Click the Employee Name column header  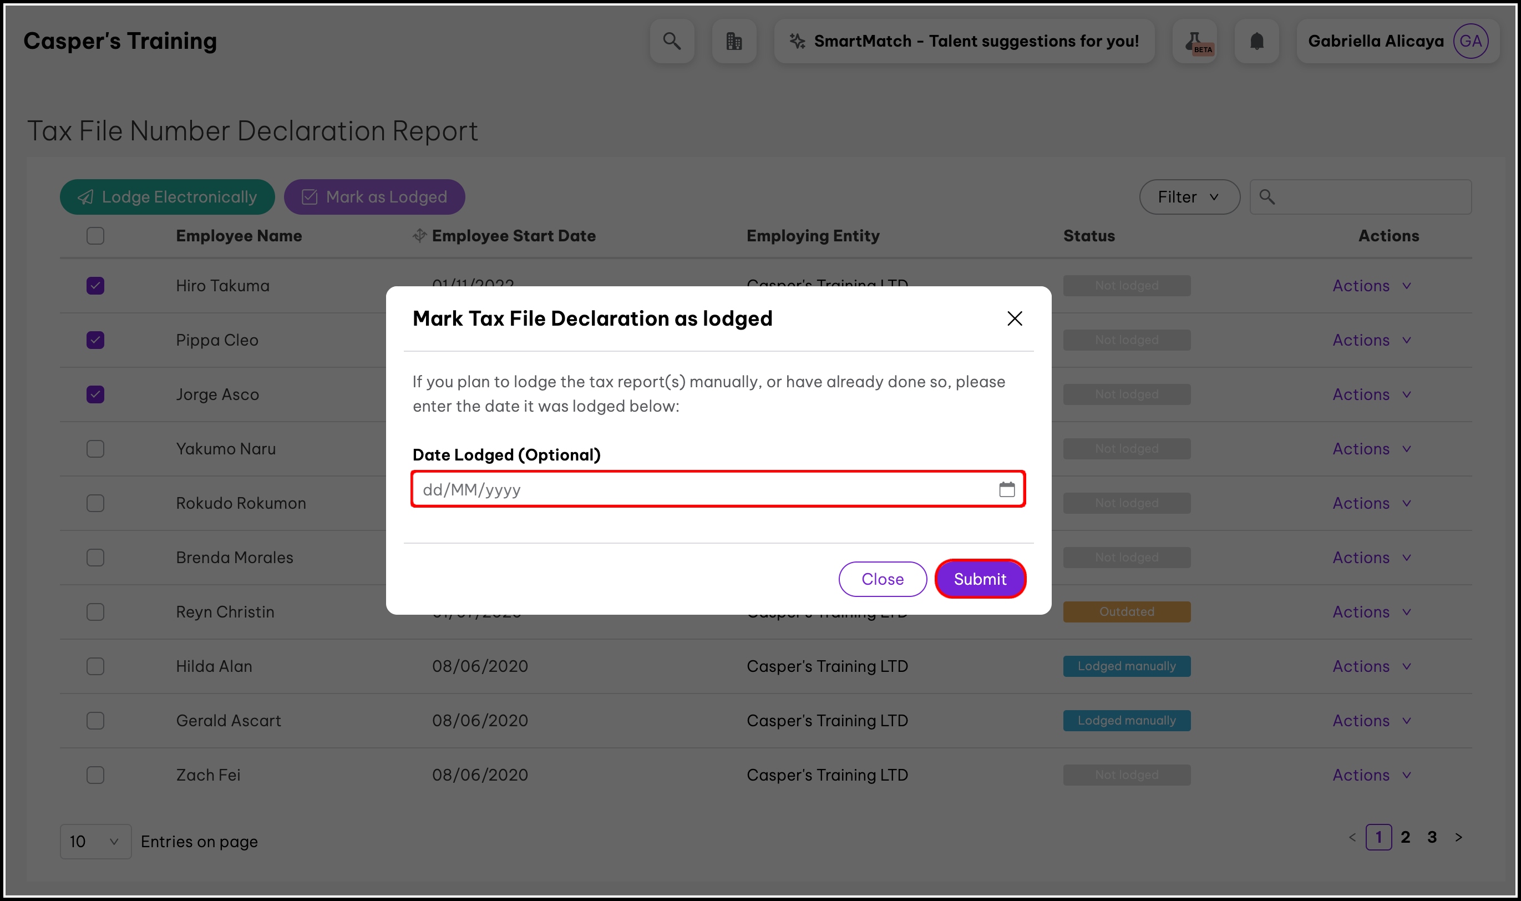coord(239,236)
